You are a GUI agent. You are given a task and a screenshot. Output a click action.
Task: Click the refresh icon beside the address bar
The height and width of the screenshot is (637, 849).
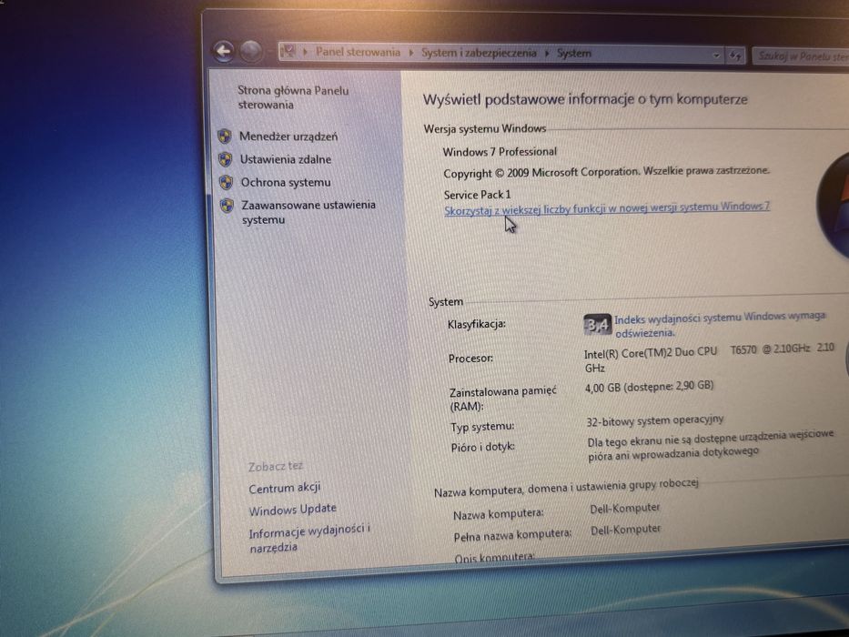tap(735, 56)
